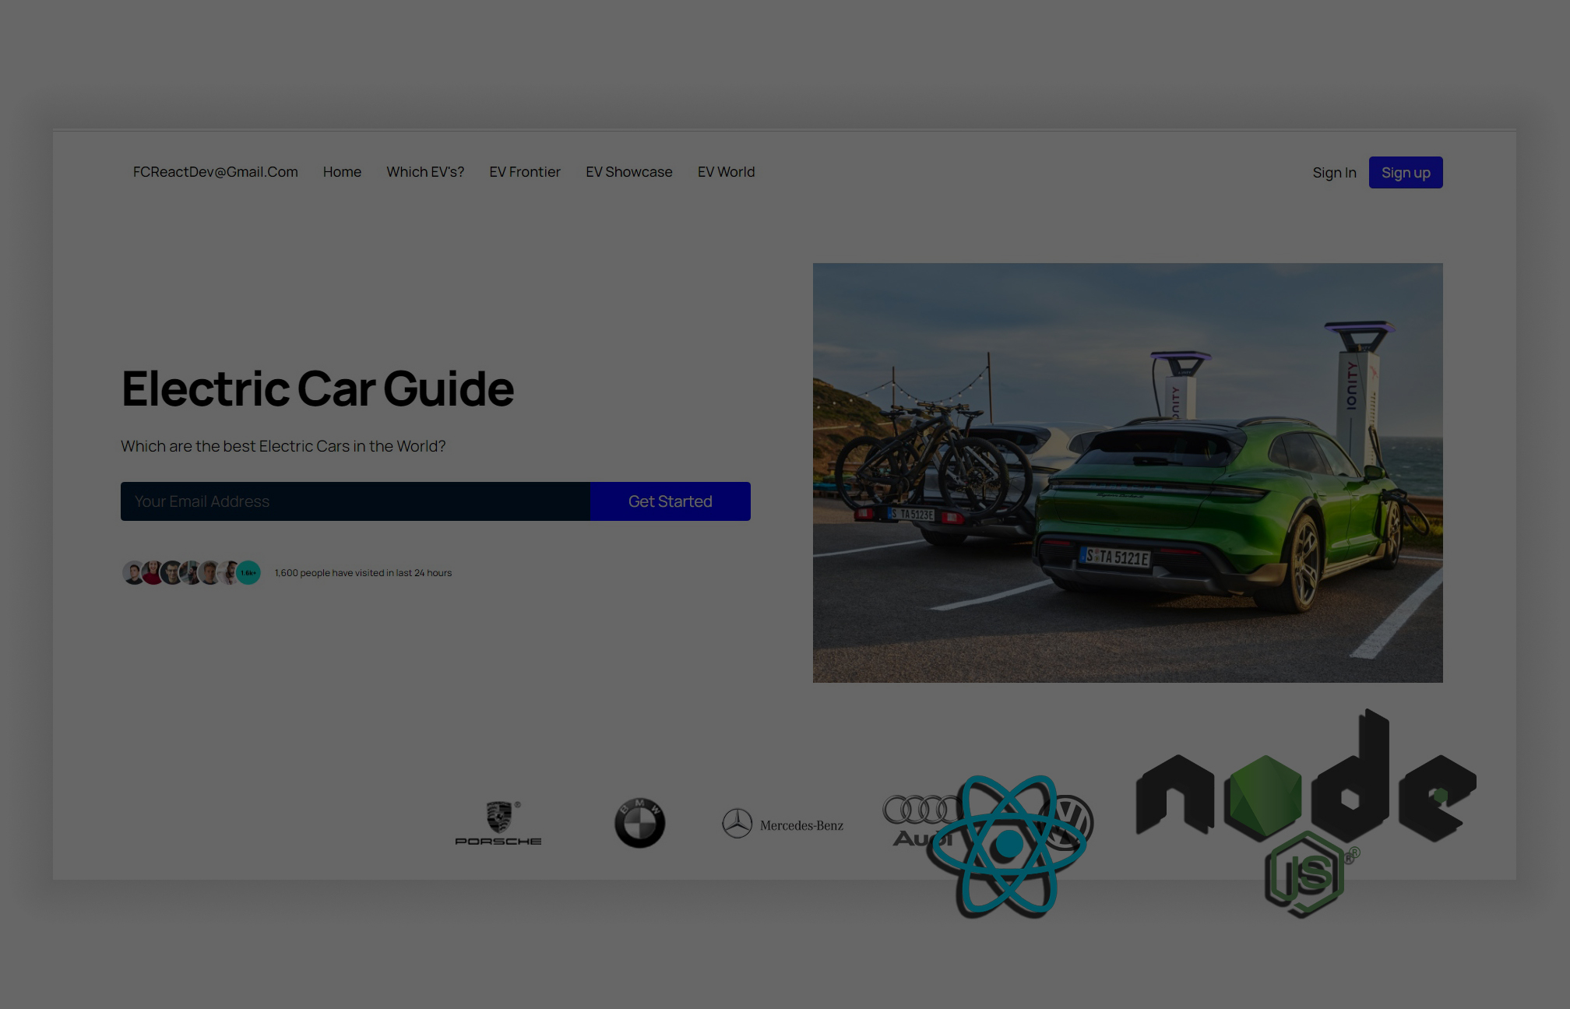Click the green Porsche hero image
Screen dimensions: 1570x1009
(1128, 473)
